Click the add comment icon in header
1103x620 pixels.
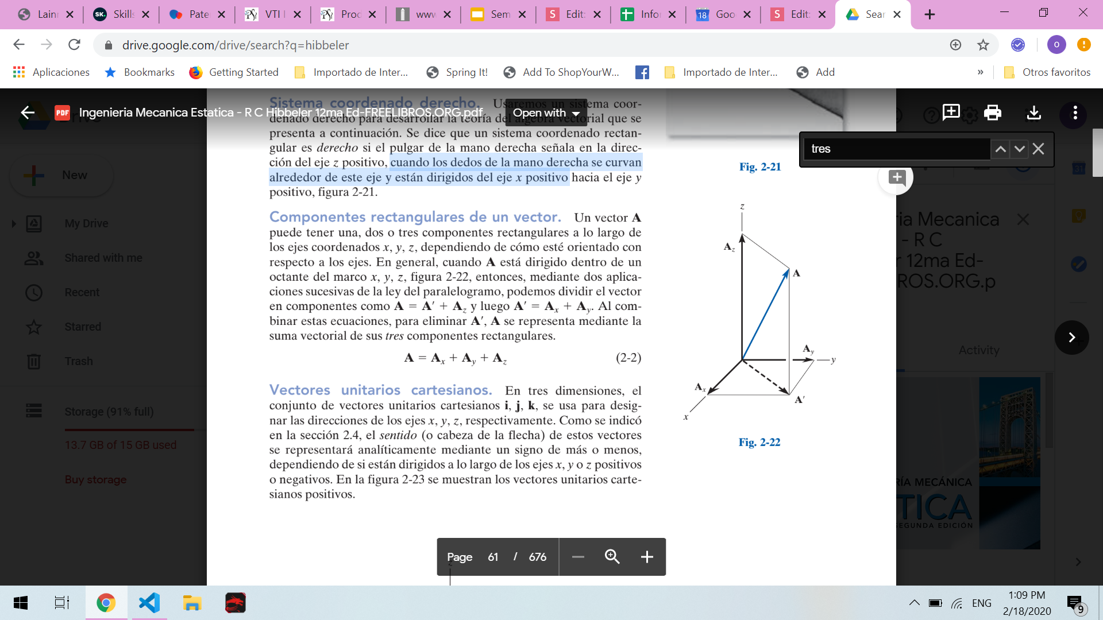point(951,112)
